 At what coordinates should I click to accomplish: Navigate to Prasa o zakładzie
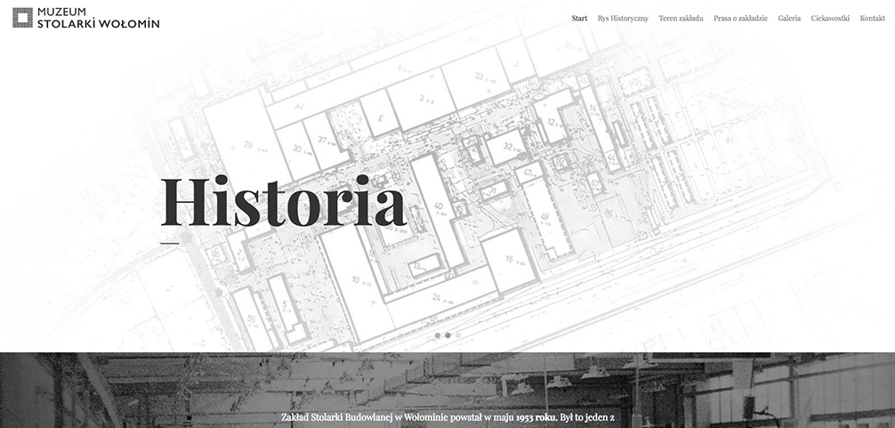(x=740, y=19)
